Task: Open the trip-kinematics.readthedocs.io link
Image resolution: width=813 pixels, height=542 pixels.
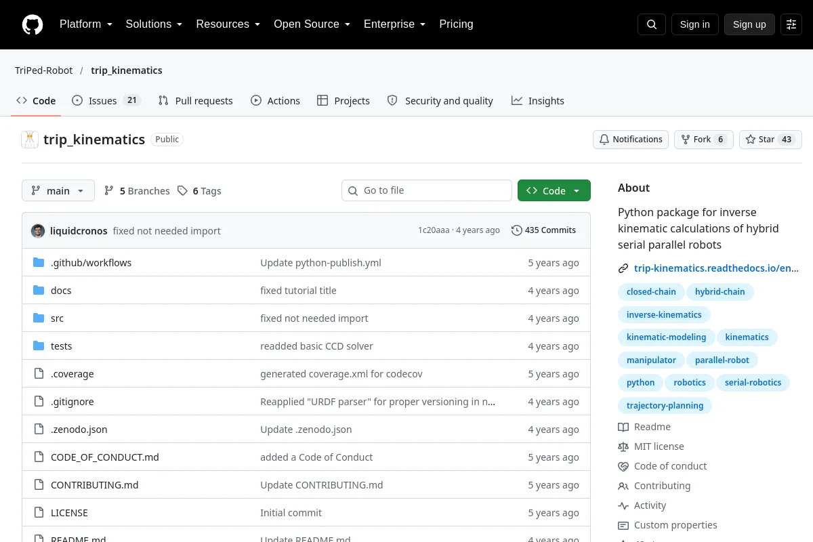Action: click(x=717, y=268)
